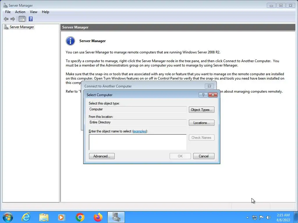Click the OK button in Select Computer
Image resolution: width=298 pixels, height=223 pixels.
(x=180, y=156)
